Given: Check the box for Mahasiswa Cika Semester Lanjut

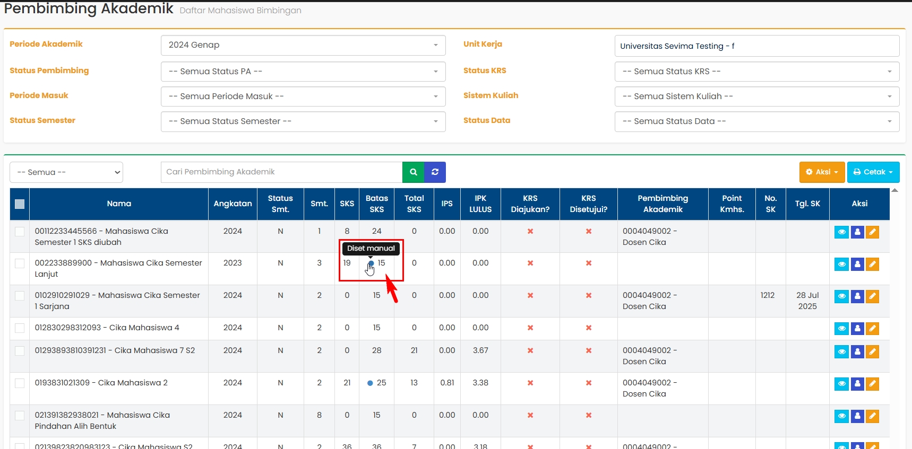Looking at the screenshot, I should 20,263.
